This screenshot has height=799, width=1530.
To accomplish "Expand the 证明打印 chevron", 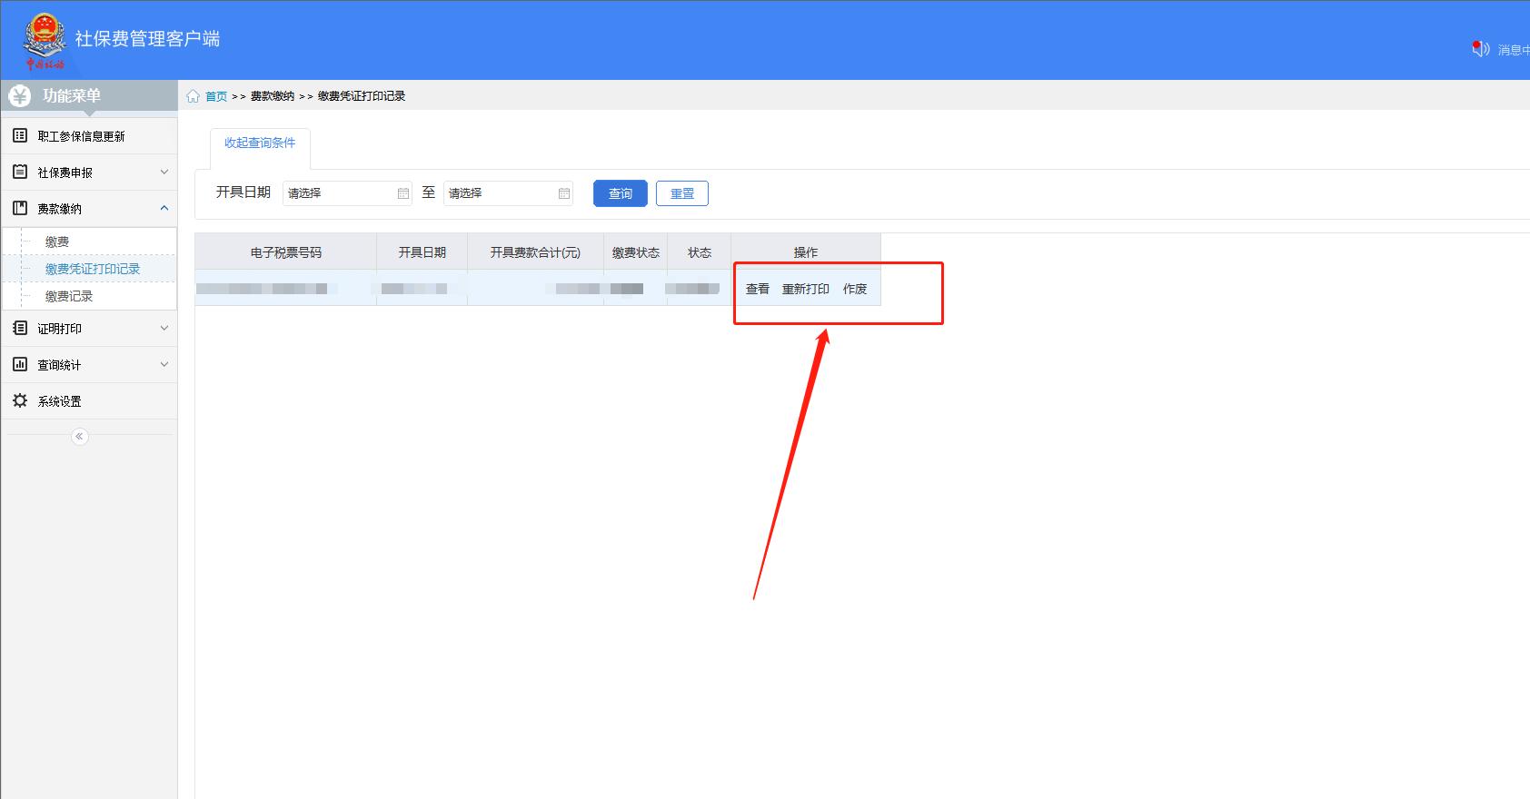I will point(164,328).
